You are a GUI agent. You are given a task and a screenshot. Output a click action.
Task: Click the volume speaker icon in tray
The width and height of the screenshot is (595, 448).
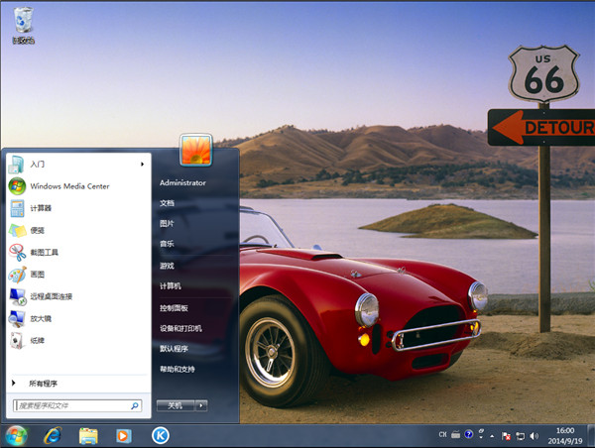pos(534,435)
